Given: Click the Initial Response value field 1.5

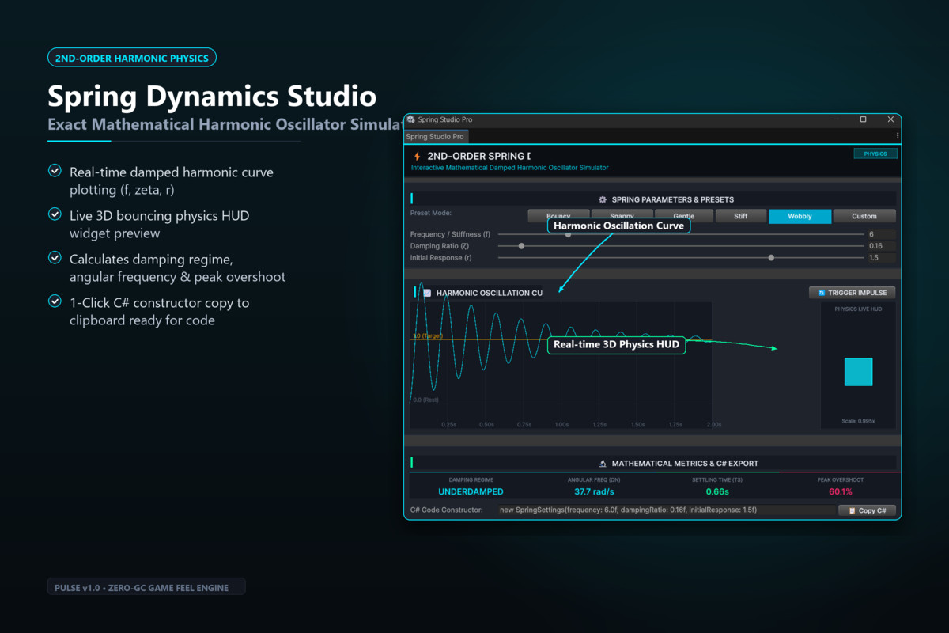Looking at the screenshot, I should (881, 258).
